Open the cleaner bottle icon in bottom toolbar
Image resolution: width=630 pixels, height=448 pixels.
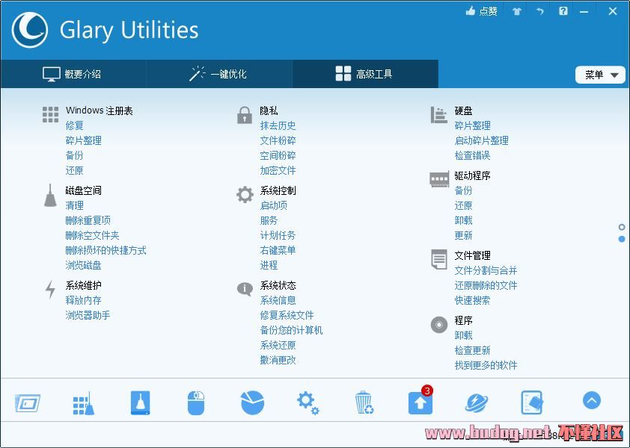[x=139, y=401]
